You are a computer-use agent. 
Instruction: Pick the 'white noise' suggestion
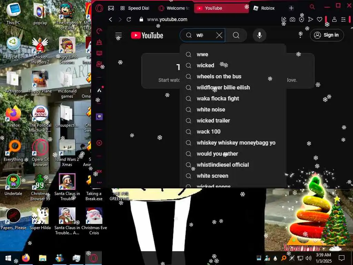233,109
